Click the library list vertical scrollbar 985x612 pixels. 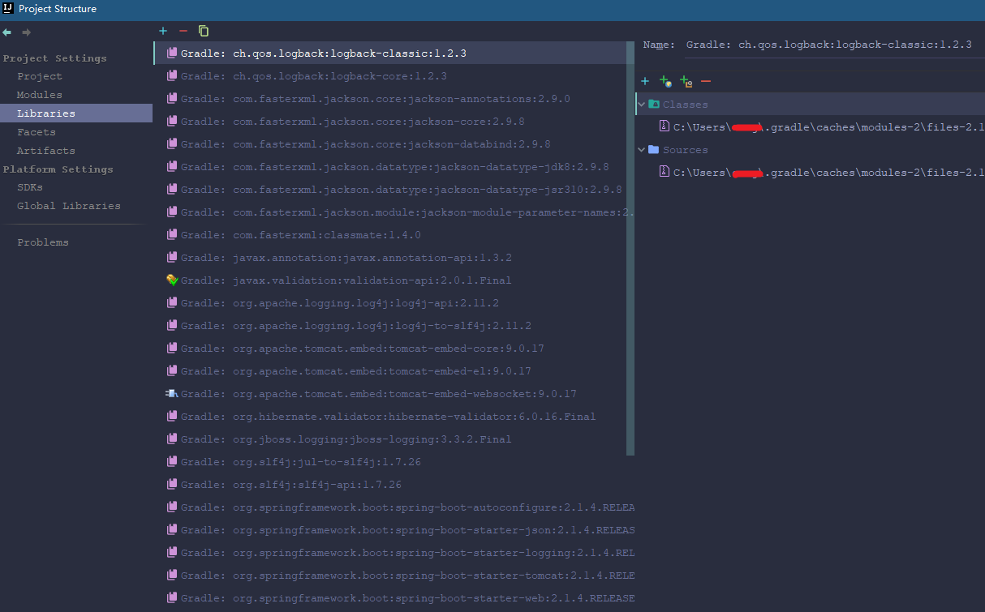(x=630, y=247)
